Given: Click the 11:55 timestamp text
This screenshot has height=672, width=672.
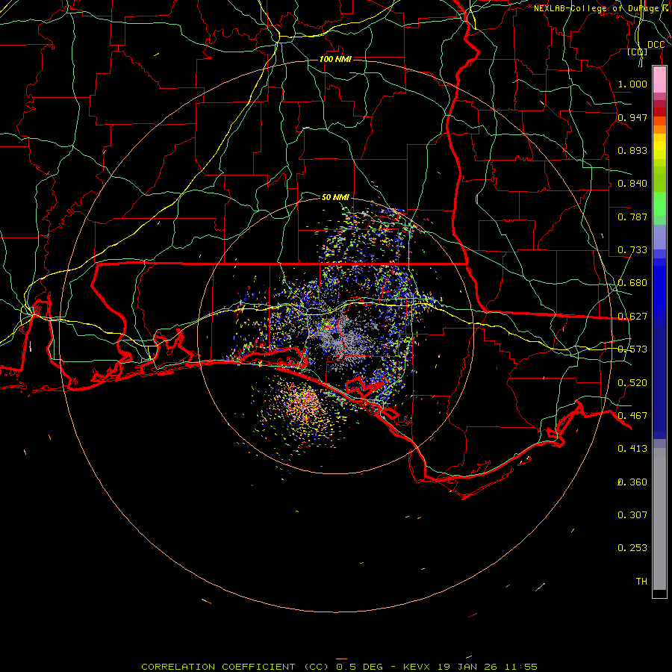Looking at the screenshot, I should click(x=521, y=667).
